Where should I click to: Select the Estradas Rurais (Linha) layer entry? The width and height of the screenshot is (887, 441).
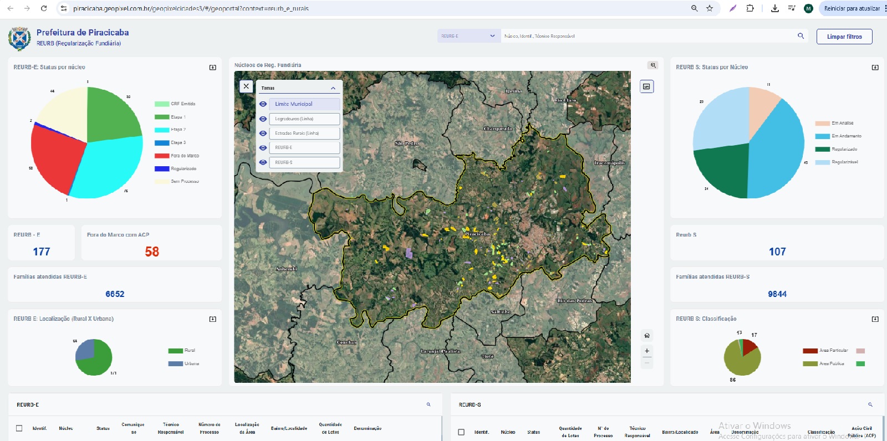[304, 134]
